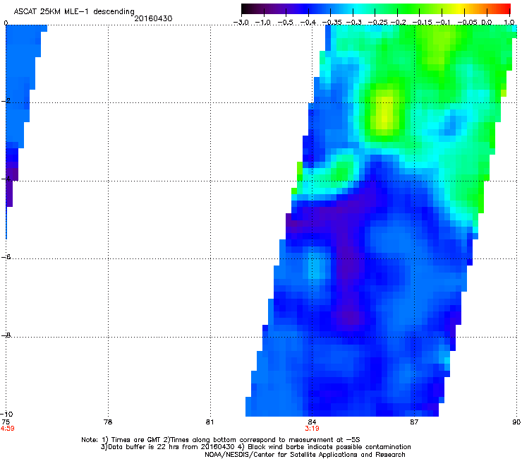The height and width of the screenshot is (459, 522).
Task: Click the 90 longitude axis label
Action: pyautogui.click(x=516, y=422)
